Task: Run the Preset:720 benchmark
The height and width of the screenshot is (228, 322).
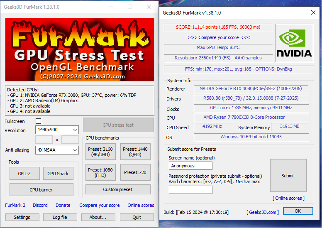Action: (x=135, y=172)
